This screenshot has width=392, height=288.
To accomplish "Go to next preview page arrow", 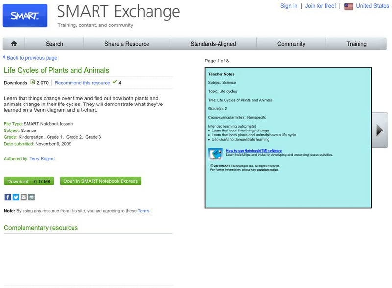I will [x=379, y=130].
